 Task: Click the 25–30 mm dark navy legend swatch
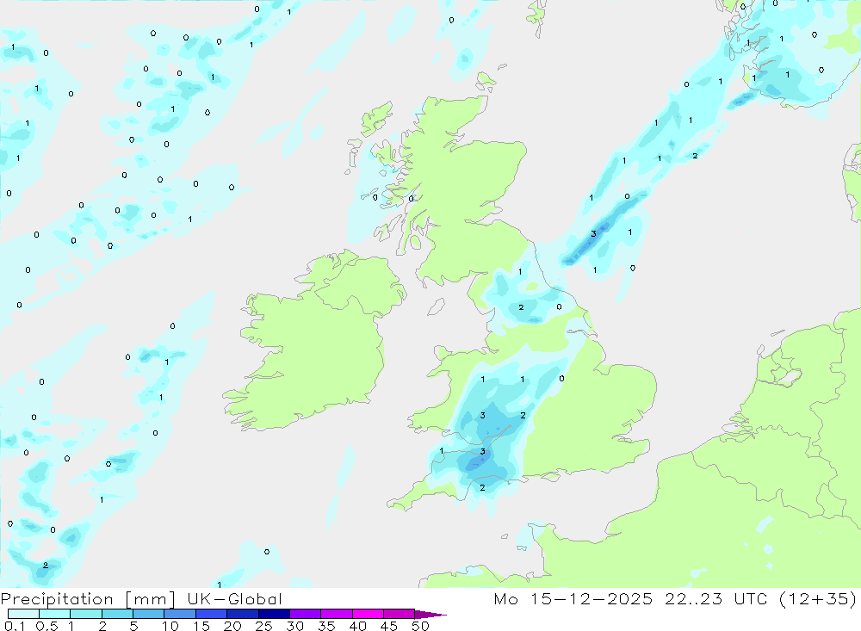click(274, 614)
